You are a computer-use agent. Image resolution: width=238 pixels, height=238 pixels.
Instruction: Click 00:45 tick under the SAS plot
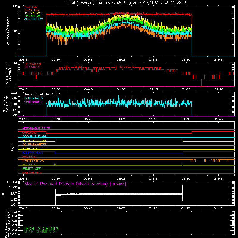click(88, 209)
